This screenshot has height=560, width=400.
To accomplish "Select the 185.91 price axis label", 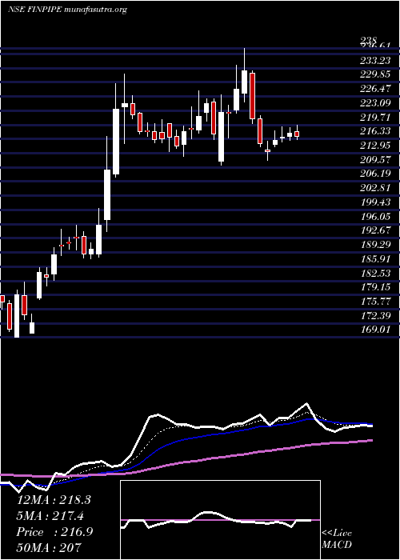I will coord(375,259).
